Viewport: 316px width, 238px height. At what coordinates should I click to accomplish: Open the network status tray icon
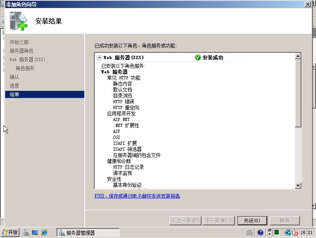pyautogui.click(x=287, y=233)
